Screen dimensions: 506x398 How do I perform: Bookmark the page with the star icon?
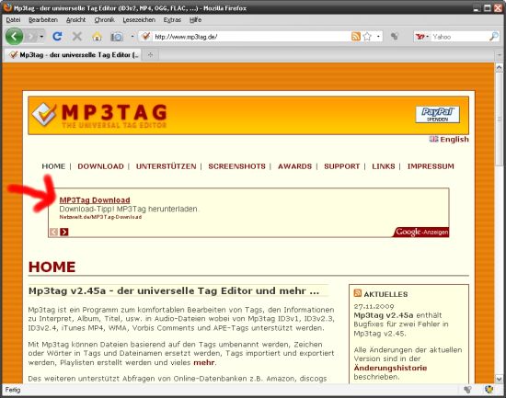tap(367, 37)
